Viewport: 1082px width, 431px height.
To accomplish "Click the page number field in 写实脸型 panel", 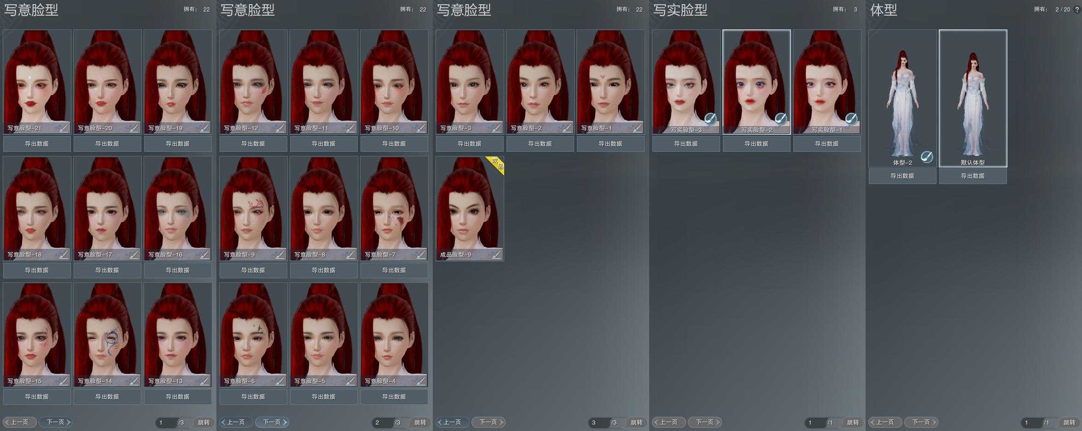I will point(814,422).
